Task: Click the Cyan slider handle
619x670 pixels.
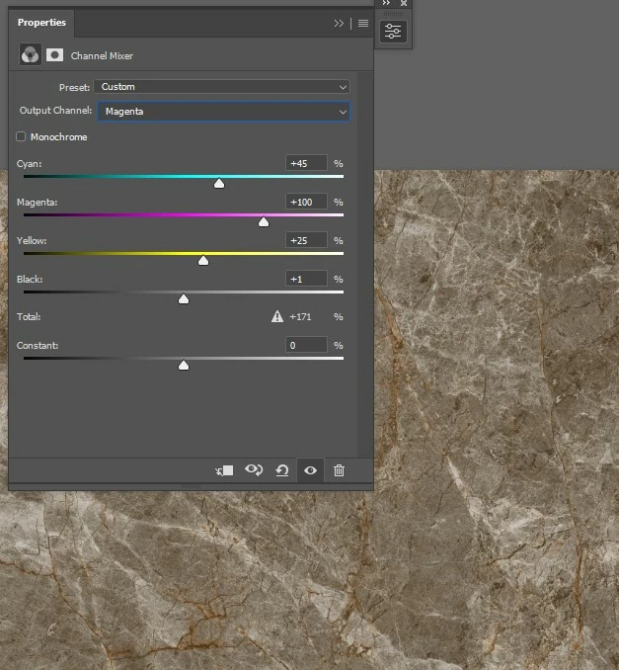Action: (219, 183)
